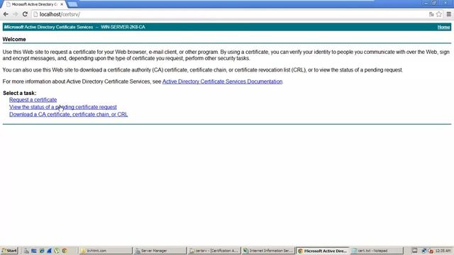Open Download a CA certificate, certificate chain, or CRL
454x255 pixels.
click(68, 114)
